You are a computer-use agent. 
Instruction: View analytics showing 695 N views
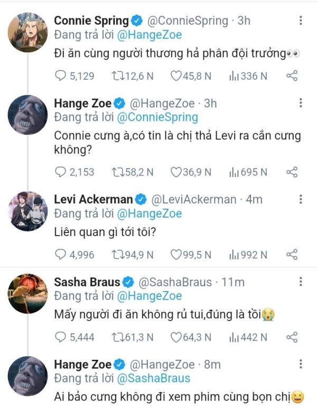pos(248,172)
